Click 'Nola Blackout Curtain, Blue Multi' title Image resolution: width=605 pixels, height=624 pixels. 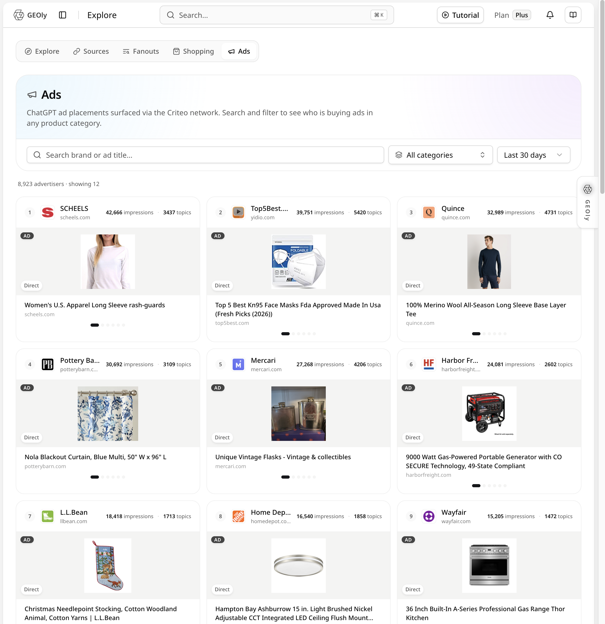click(x=96, y=457)
